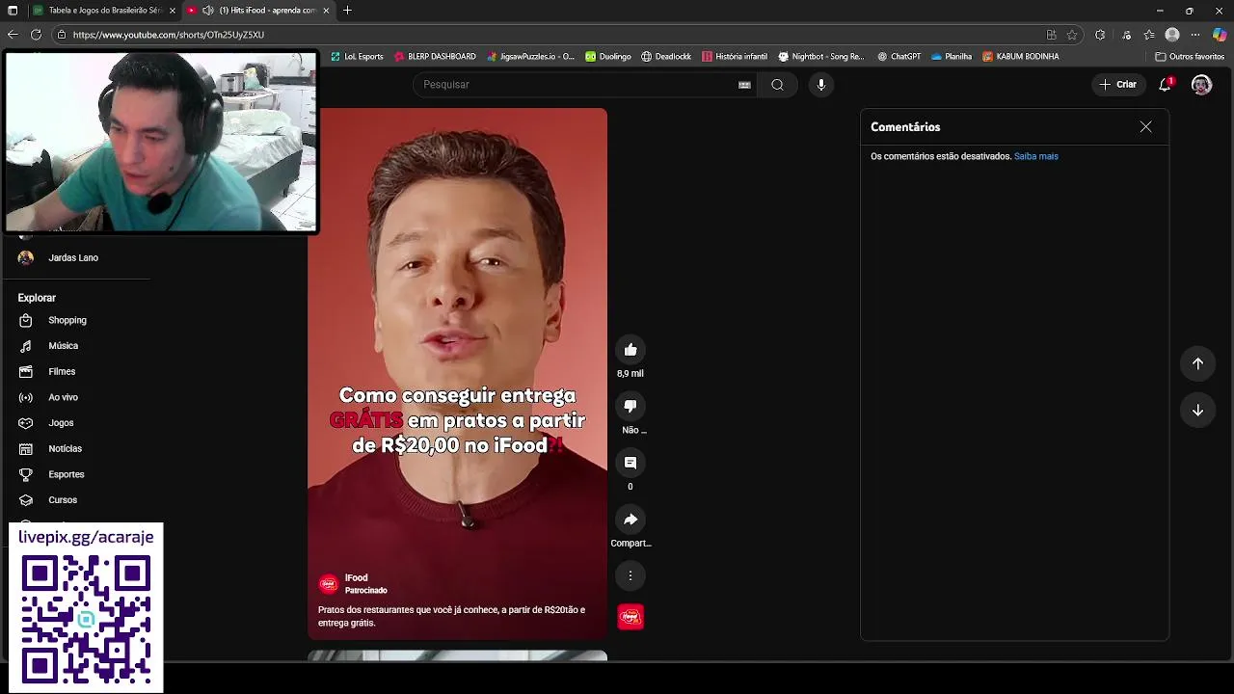Open YouTube notifications bell
The width and height of the screenshot is (1234, 694).
pyautogui.click(x=1166, y=85)
